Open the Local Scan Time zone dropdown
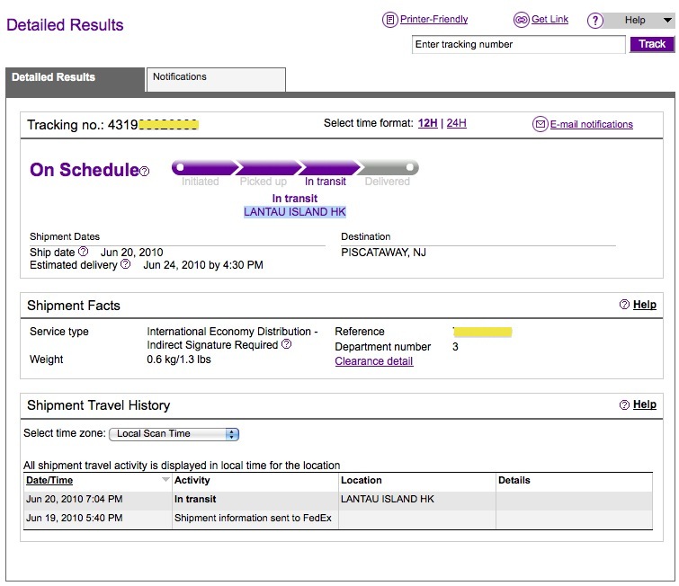Image resolution: width=679 pixels, height=586 pixels. 174,434
